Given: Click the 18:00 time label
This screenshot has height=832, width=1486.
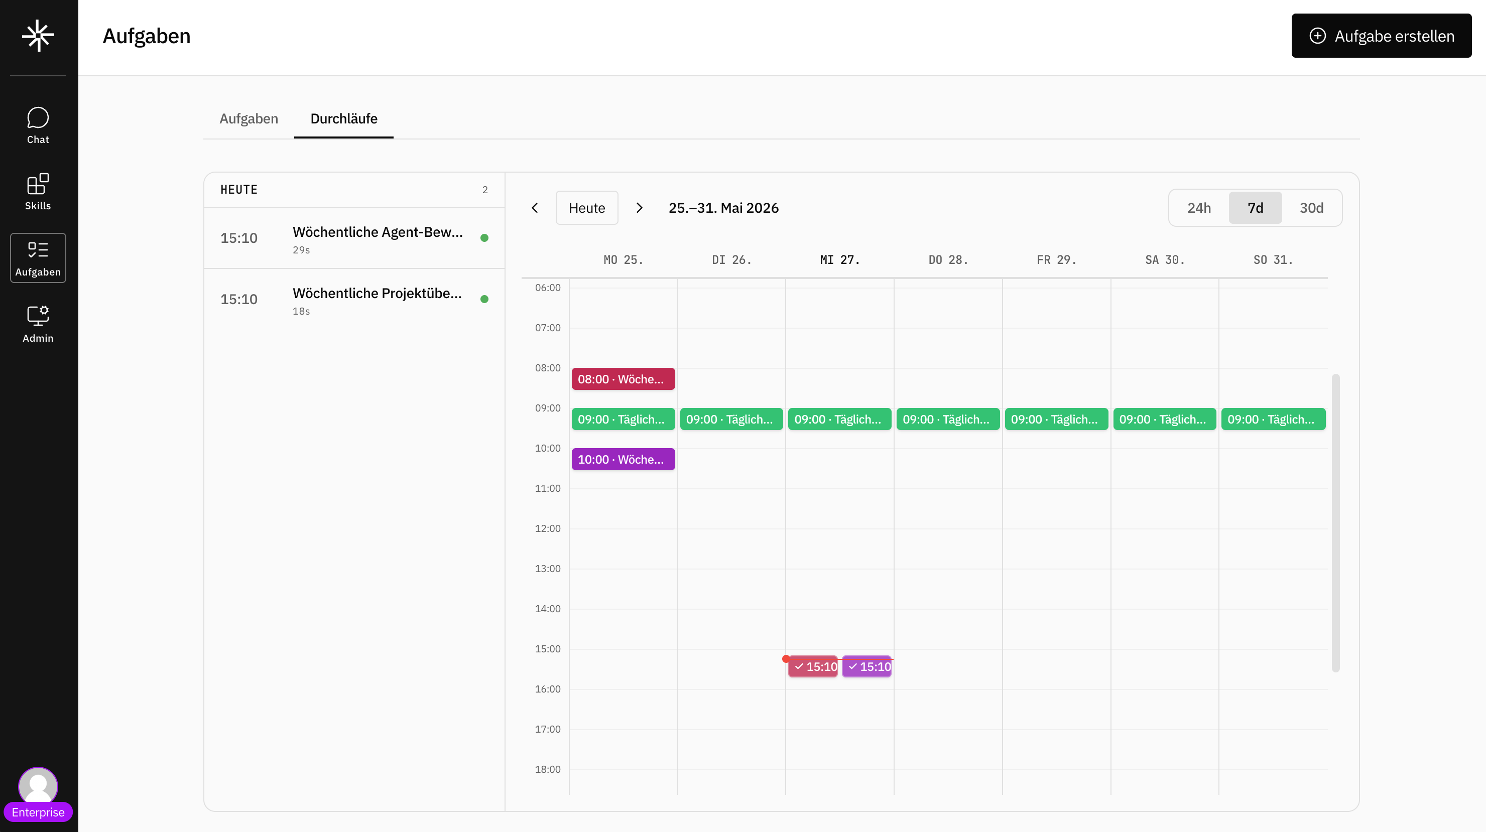Looking at the screenshot, I should [547, 769].
